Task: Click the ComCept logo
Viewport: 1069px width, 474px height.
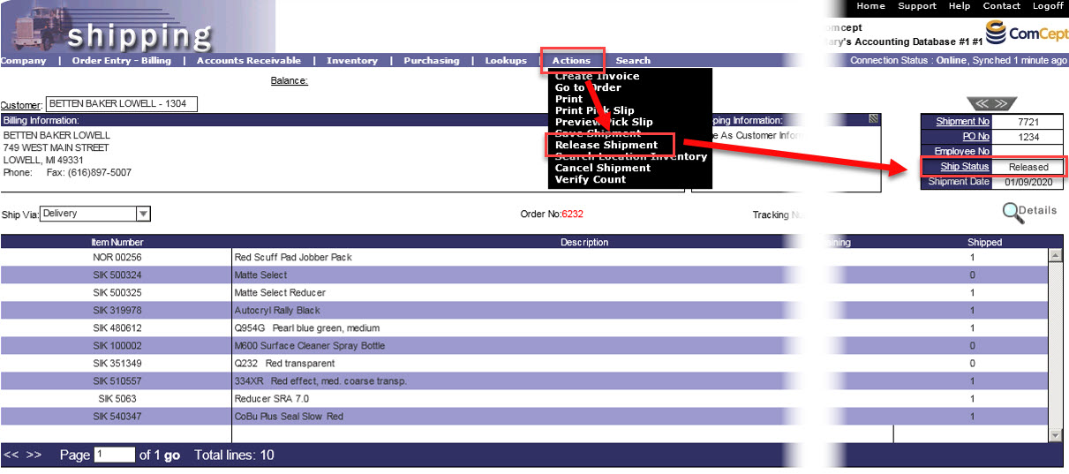Action: (x=1023, y=33)
